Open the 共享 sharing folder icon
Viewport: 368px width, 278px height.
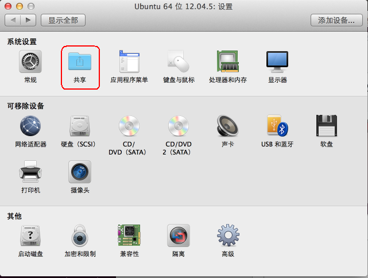coord(80,61)
